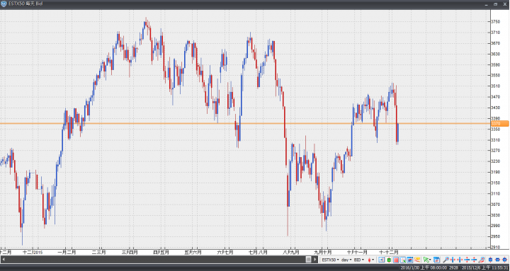Screen dimensions: 510x271
Task: Click the vertical expand arrows icon
Action: (x=467, y=260)
